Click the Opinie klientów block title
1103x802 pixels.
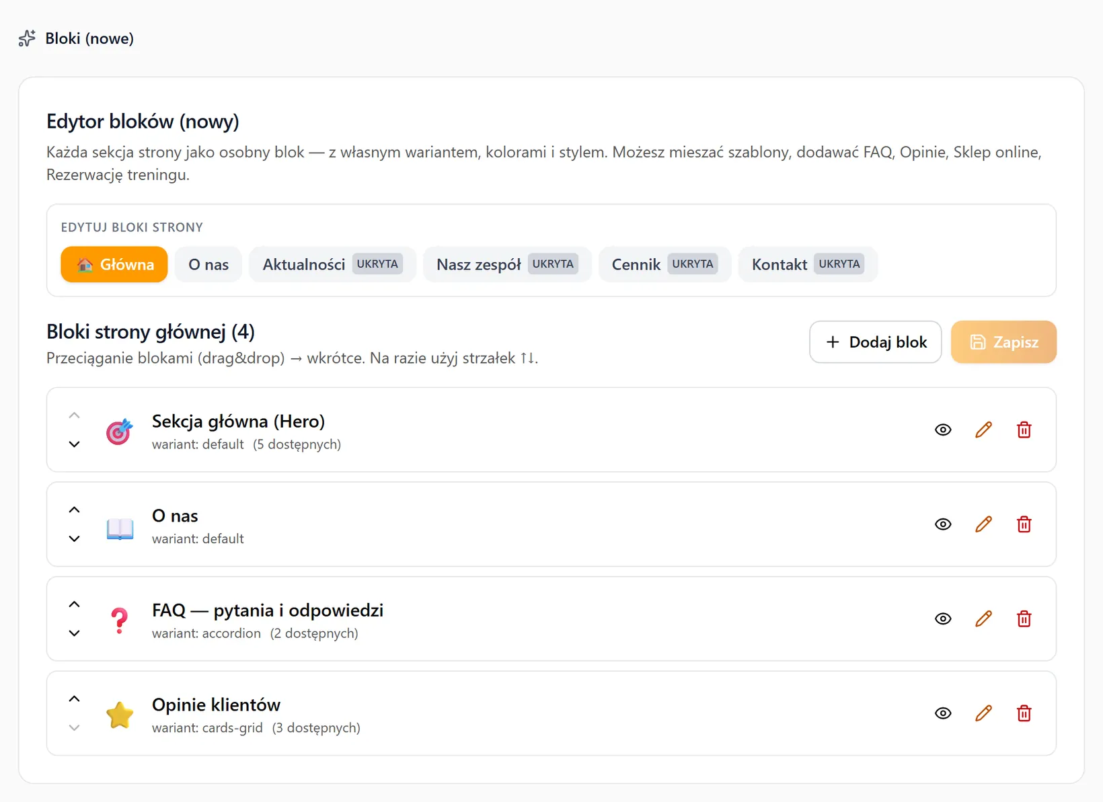pos(216,705)
